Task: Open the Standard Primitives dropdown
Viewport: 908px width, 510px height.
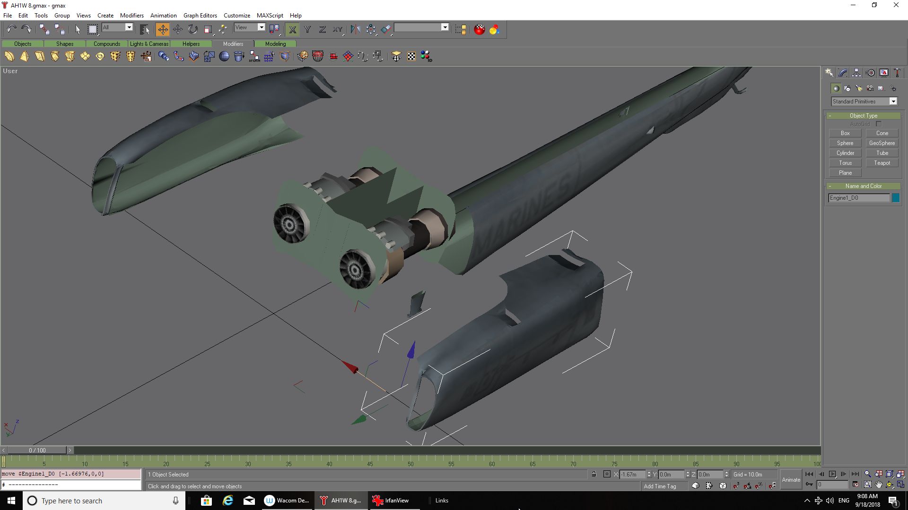Action: click(893, 102)
